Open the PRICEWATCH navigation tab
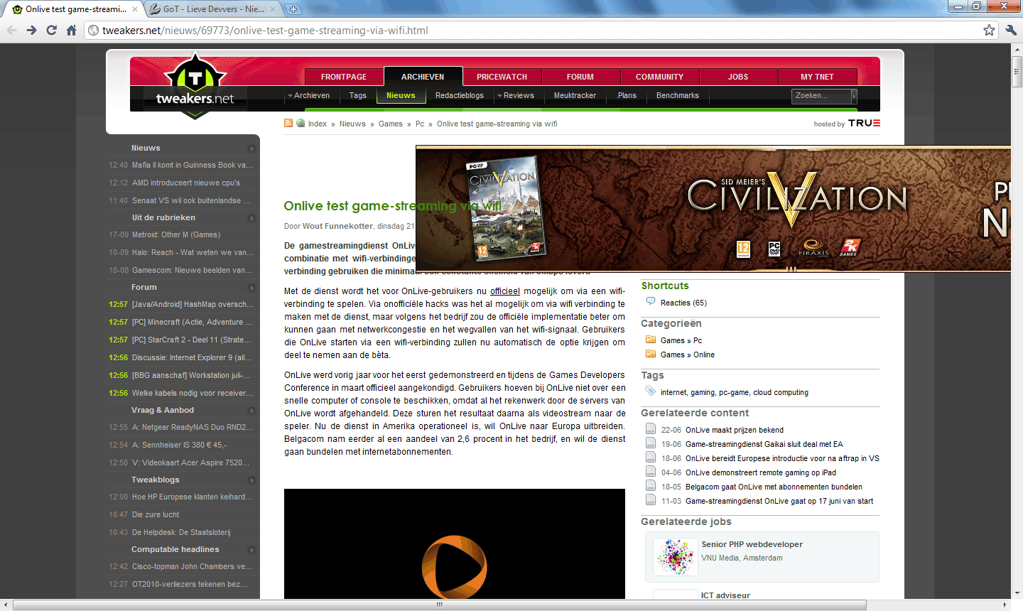Screen dimensions: 1023x611 click(502, 77)
